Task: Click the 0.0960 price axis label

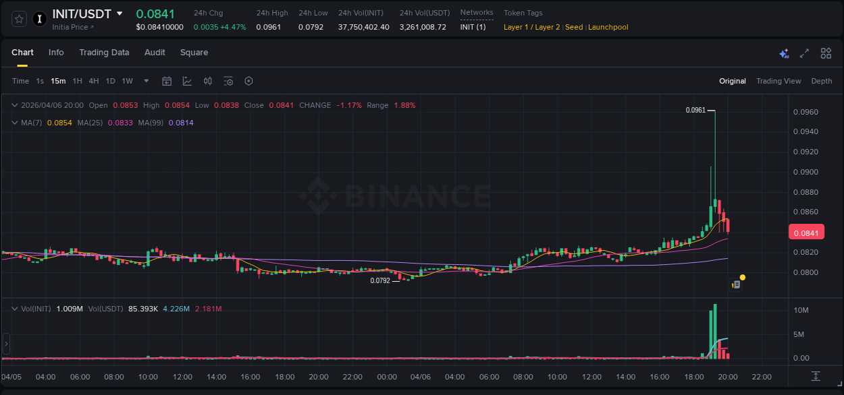Action: tap(806, 112)
